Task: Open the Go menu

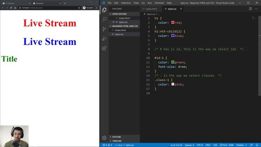Action: point(143,3)
